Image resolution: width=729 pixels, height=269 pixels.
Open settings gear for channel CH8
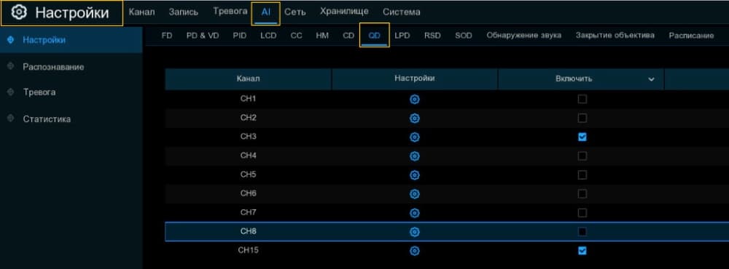coord(415,231)
